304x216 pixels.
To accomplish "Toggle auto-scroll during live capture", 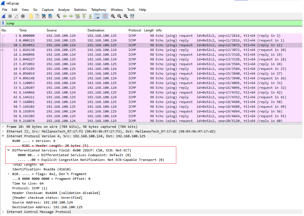I will 97,16.
